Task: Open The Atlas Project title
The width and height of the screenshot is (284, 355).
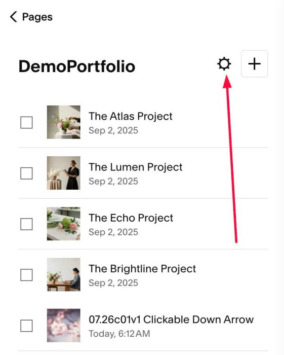Action: coord(131,116)
